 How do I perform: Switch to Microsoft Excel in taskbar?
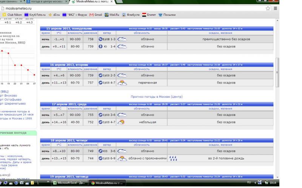pyautogui.click(x=69, y=183)
